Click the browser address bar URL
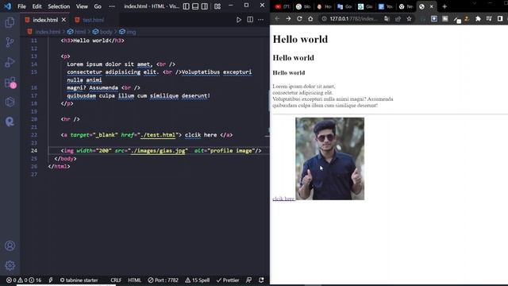Viewport: 508px width, 286px height. click(354, 19)
